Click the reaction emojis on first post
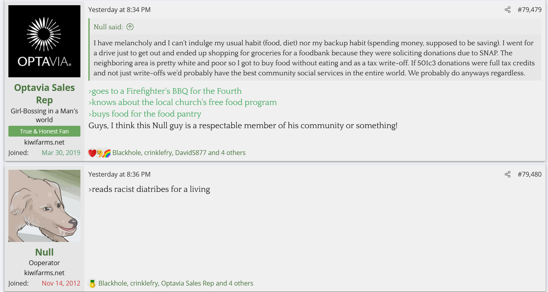Image resolution: width=548 pixels, height=292 pixels. coord(99,153)
